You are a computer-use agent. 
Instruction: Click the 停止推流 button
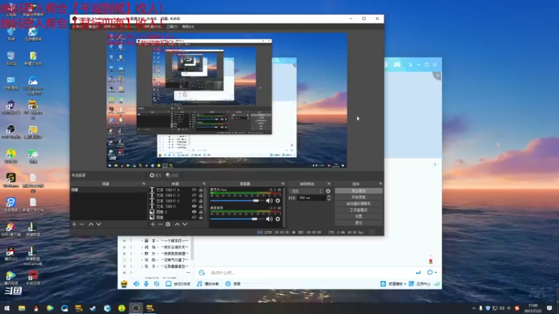click(358, 190)
